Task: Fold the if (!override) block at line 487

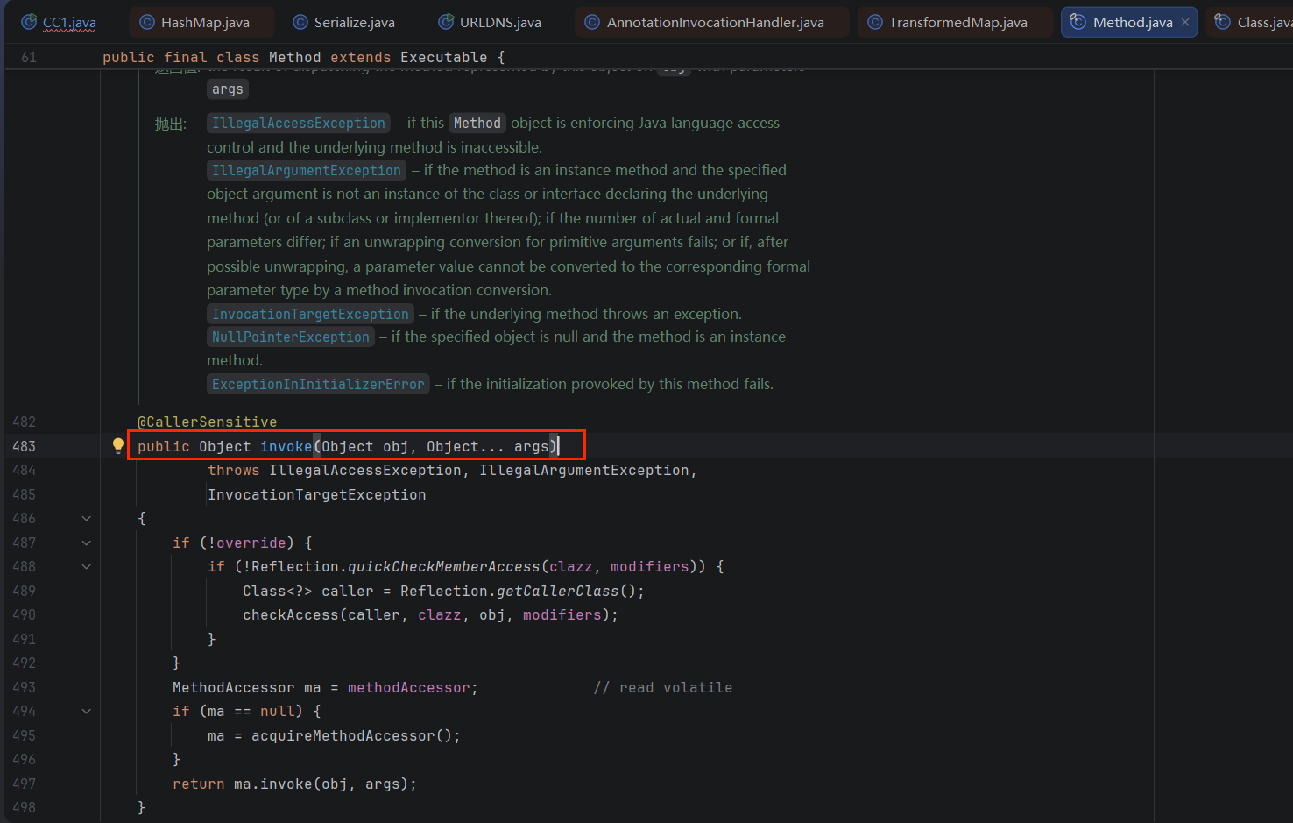Action: [87, 543]
